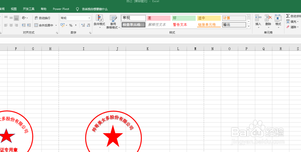Center cell text horizontally

click(x=11, y=25)
